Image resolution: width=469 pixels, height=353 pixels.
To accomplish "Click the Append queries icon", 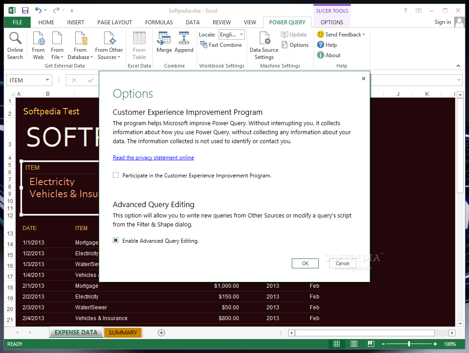I will (x=184, y=42).
